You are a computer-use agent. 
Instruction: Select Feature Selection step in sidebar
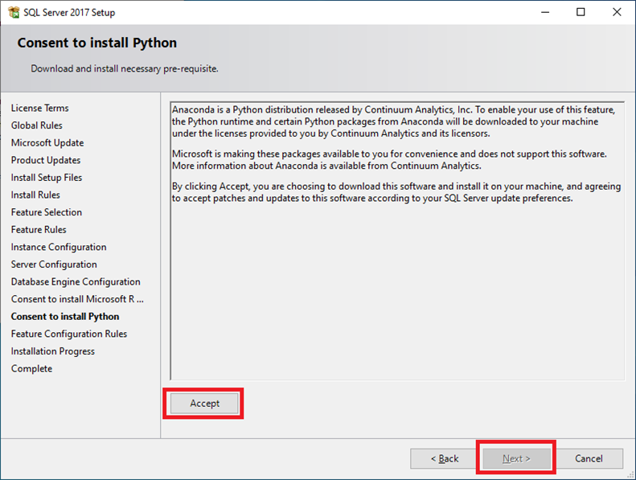47,212
